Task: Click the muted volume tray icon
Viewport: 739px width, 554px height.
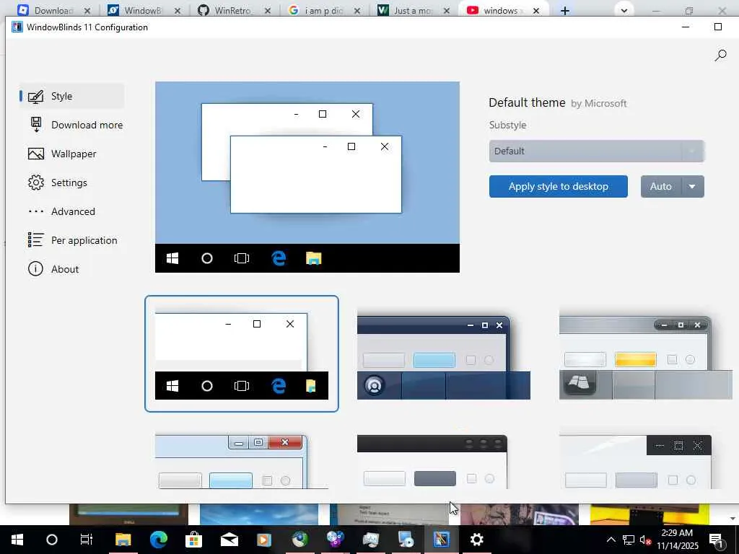Action: [x=644, y=540]
